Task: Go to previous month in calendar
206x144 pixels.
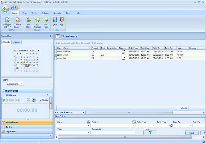Action: click(x=15, y=51)
